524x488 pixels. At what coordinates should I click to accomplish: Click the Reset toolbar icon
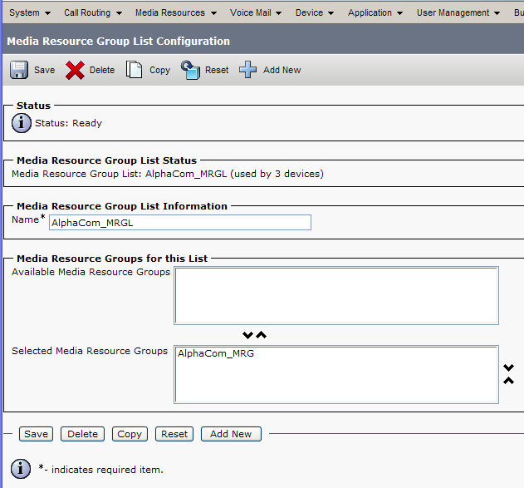(x=191, y=70)
